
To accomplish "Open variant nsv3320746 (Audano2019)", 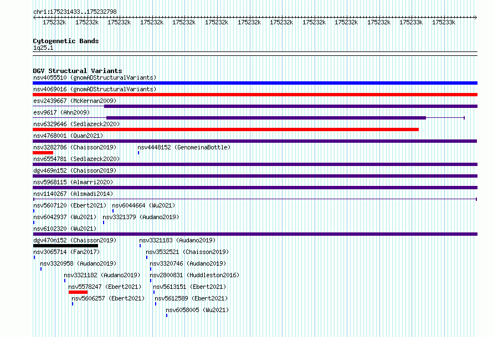I will (x=188, y=263).
